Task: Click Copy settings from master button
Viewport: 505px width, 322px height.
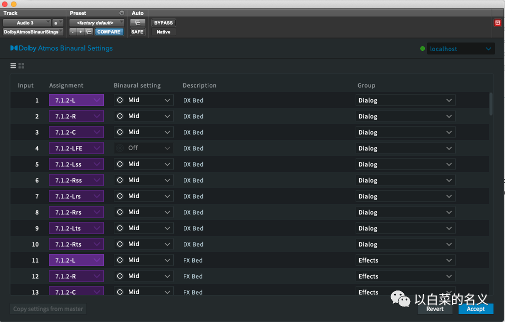Action: point(48,309)
